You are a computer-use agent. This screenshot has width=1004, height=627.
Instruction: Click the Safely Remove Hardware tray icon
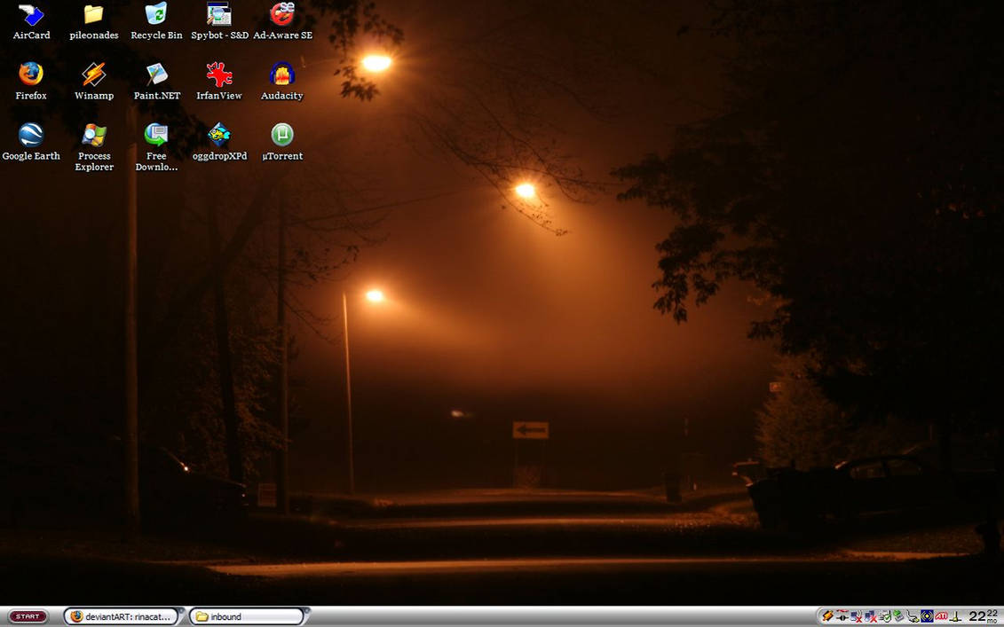point(898,616)
